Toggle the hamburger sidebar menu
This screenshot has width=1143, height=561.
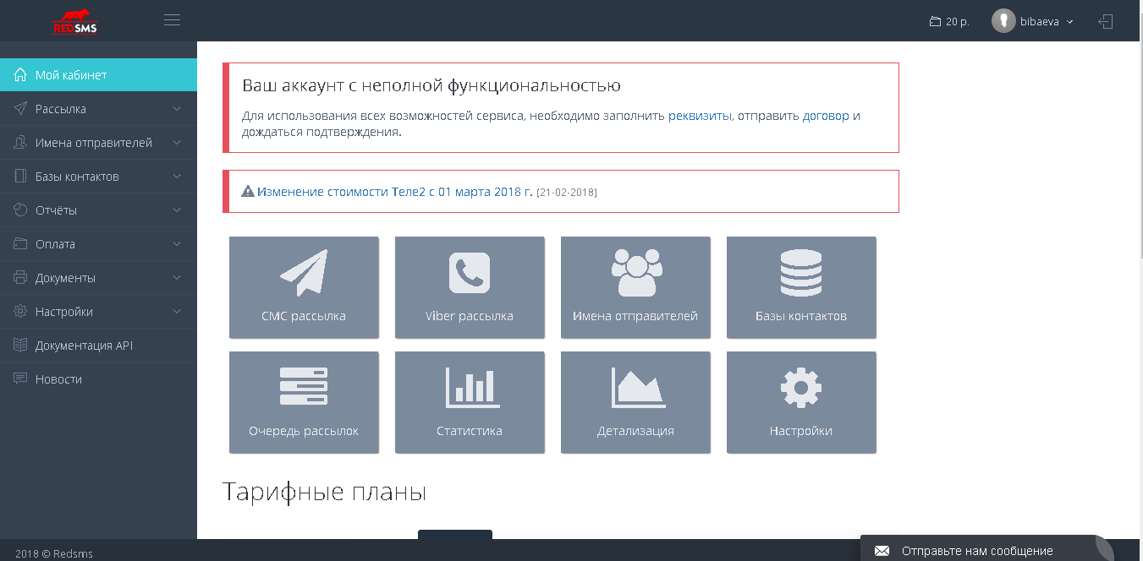172,20
